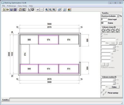Click the people icon at toolbar end

69,9
